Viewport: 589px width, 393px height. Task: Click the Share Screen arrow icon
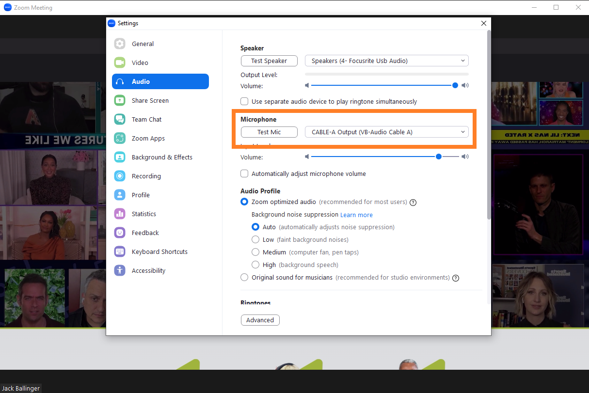pyautogui.click(x=120, y=100)
